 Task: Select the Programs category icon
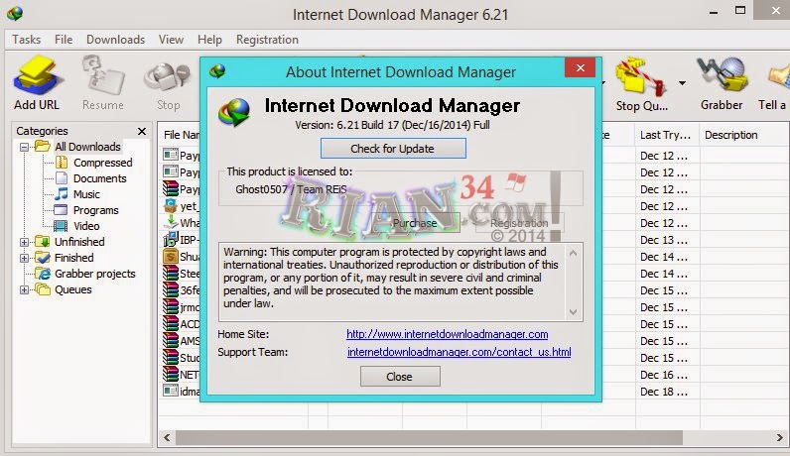click(61, 210)
